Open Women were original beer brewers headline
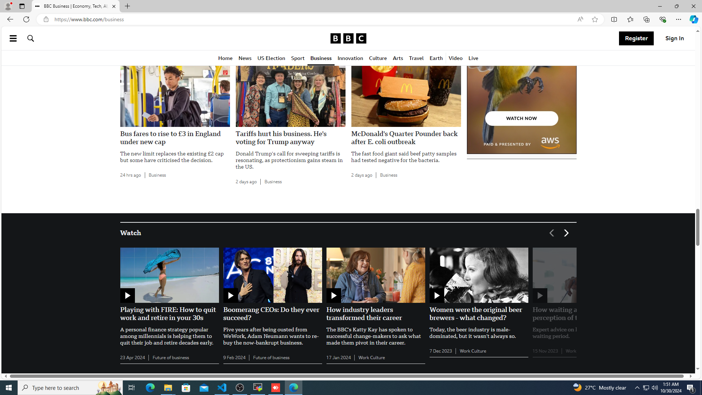Image resolution: width=702 pixels, height=395 pixels. tap(476, 314)
